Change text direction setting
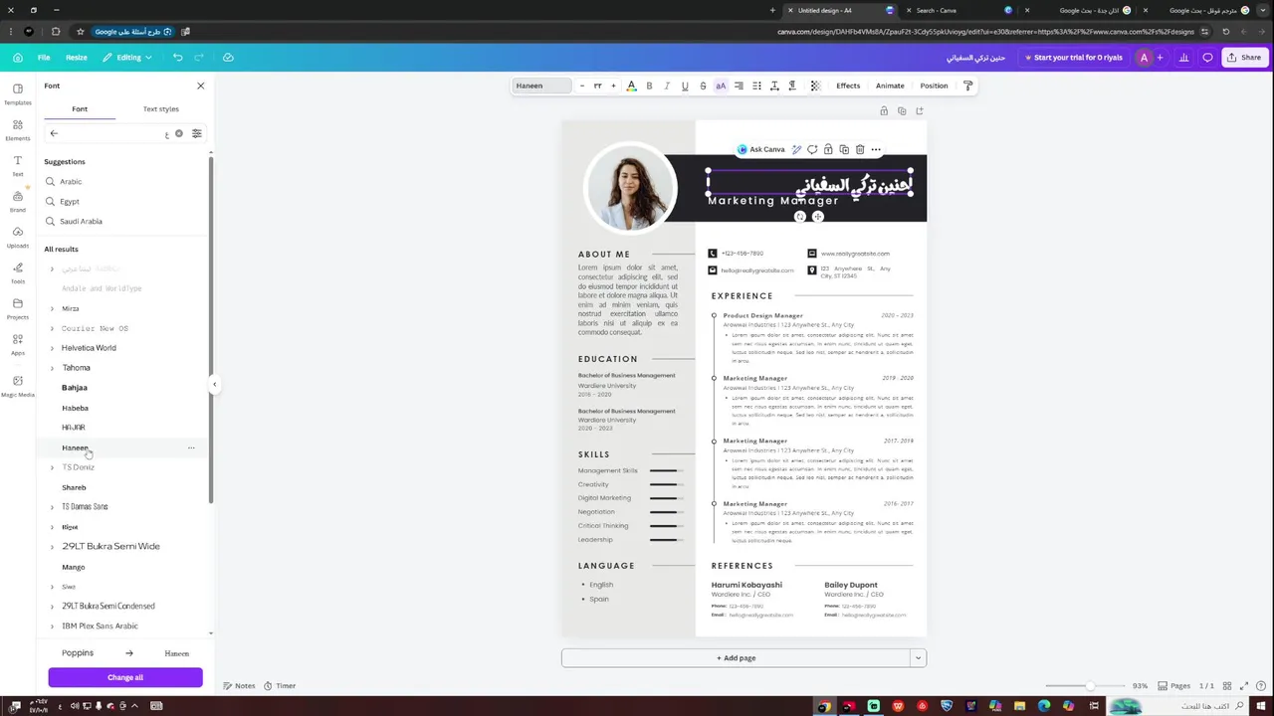The height and width of the screenshot is (716, 1274). tap(792, 86)
